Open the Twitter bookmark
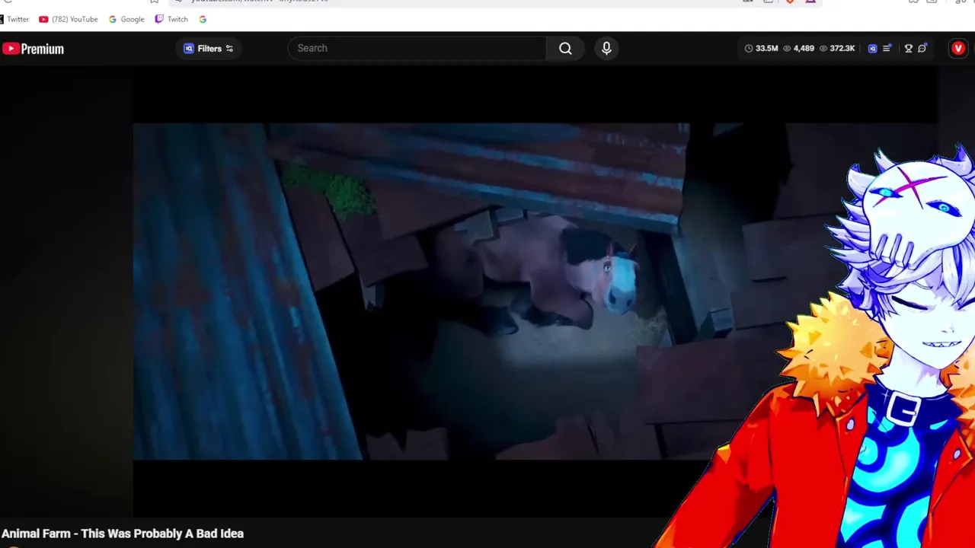The image size is (975, 548). point(15,19)
